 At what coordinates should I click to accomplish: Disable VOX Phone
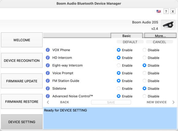click(x=145, y=50)
